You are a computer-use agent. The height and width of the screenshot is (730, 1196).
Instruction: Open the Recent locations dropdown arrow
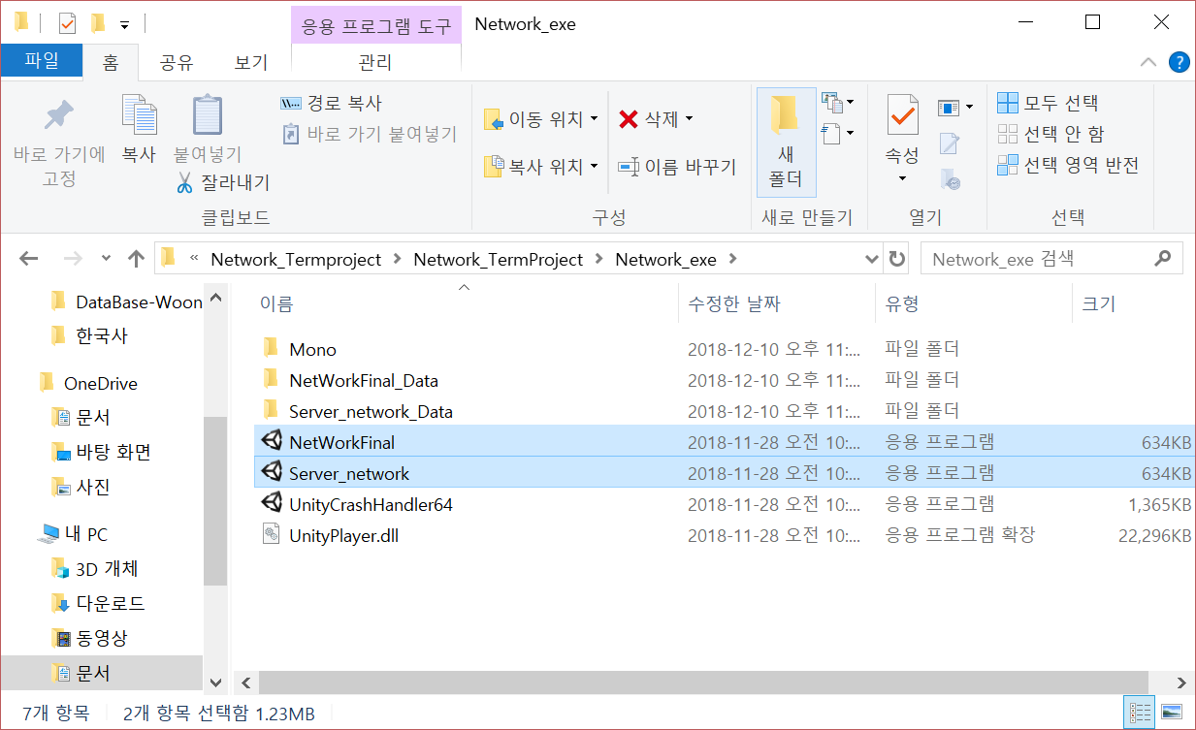[x=106, y=260]
